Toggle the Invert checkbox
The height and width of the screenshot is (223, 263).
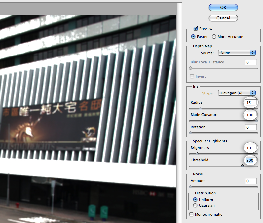[192, 76]
